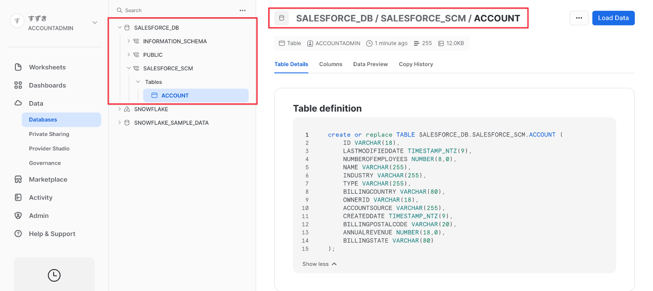Open Provider Studio in the sidebar
Screen dimensions: 653x291
click(x=49, y=149)
